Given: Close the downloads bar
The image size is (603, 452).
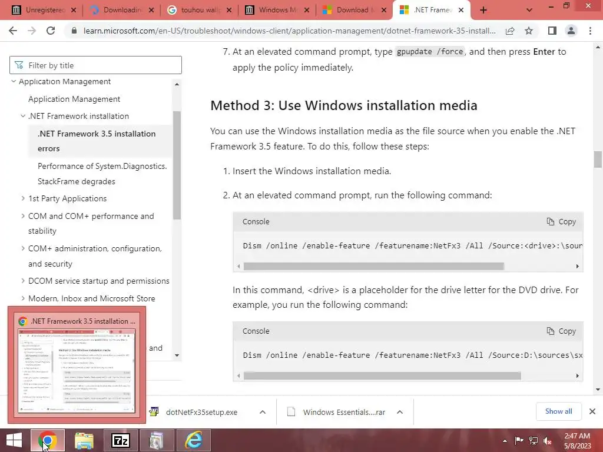Looking at the screenshot, I should (x=592, y=411).
